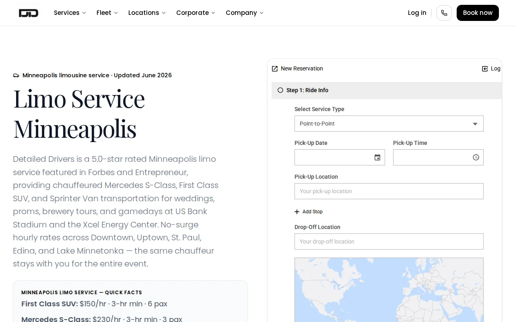Click the Pick-Up Location input
Image resolution: width=515 pixels, height=322 pixels.
point(389,191)
